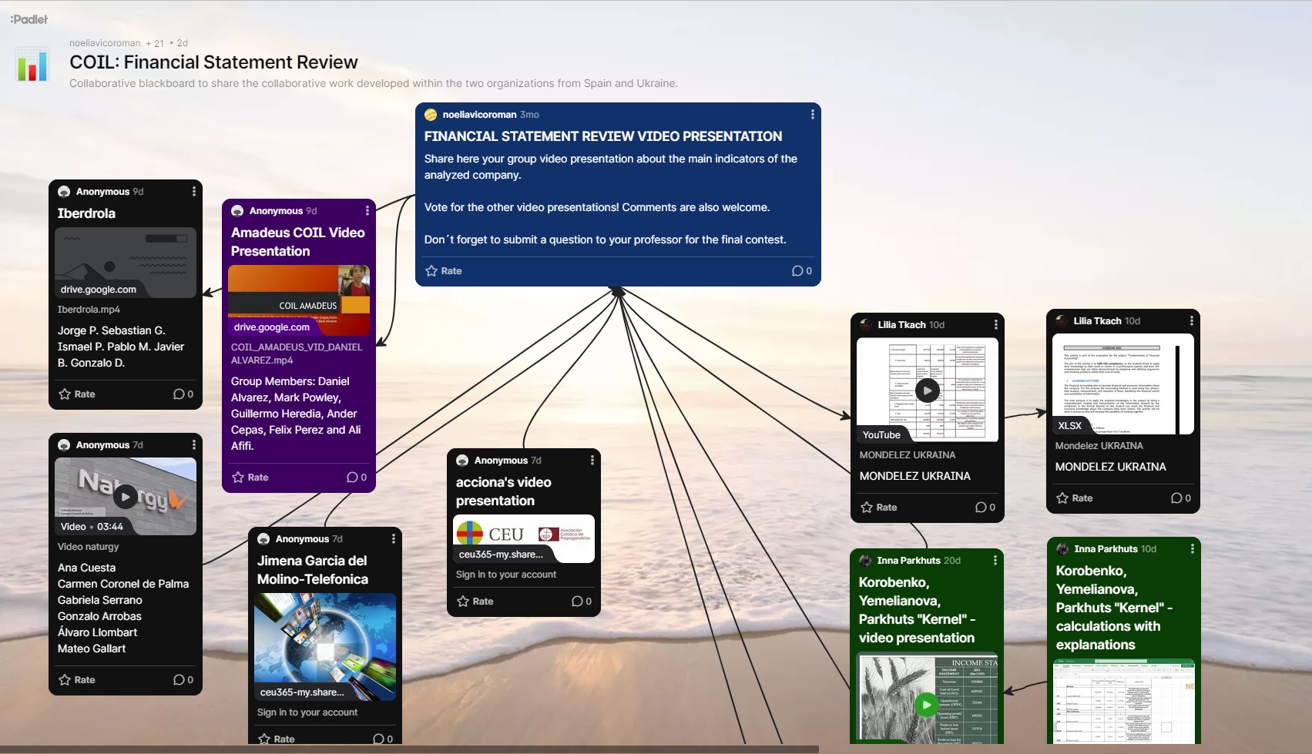Image resolution: width=1312 pixels, height=754 pixels.
Task: Click noeliavicoroman author name in board header
Action: [x=105, y=43]
